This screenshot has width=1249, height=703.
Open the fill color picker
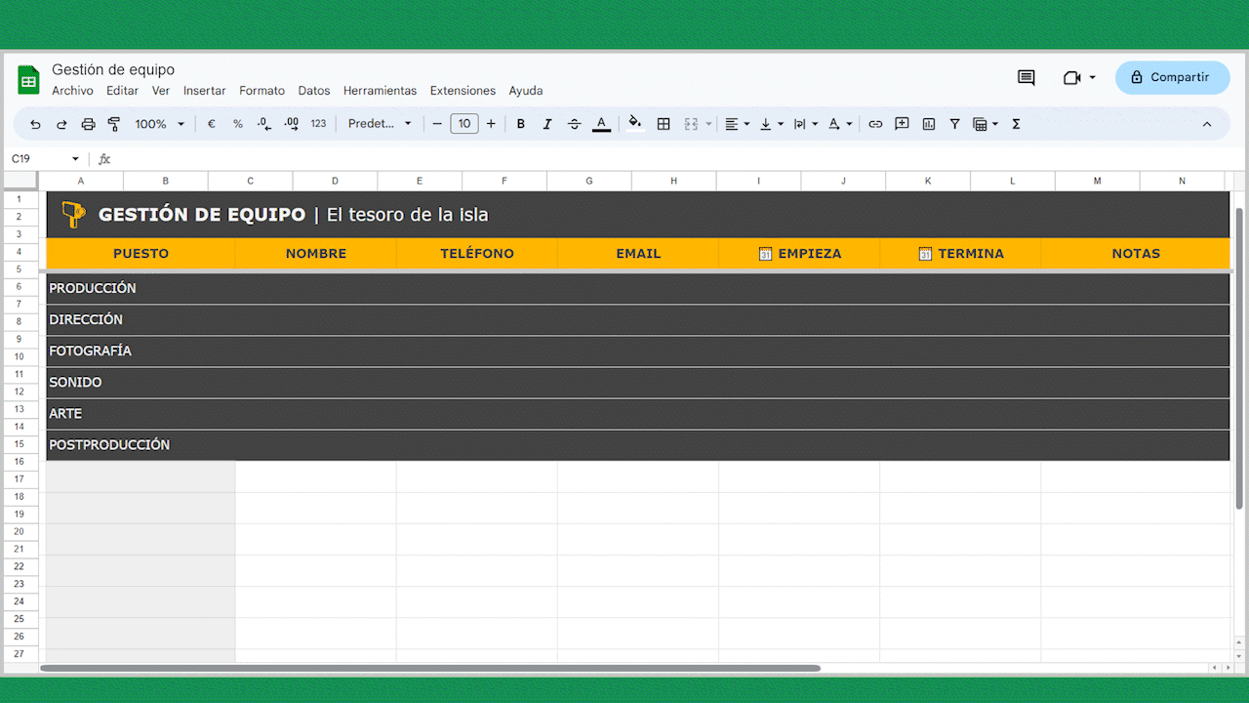coord(635,124)
